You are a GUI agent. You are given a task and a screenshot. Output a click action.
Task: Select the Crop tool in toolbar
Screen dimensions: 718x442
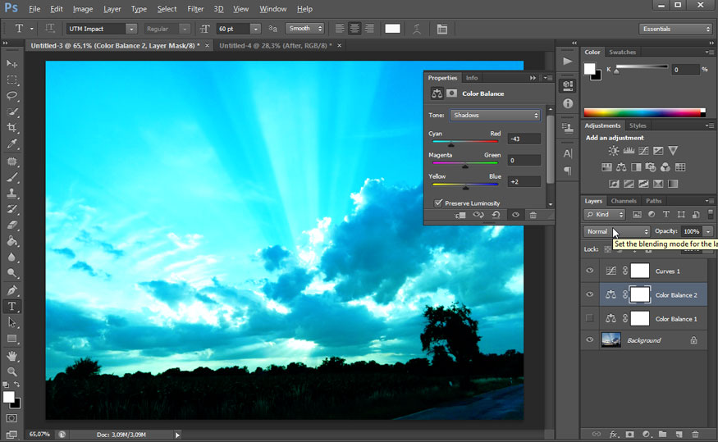(x=12, y=128)
